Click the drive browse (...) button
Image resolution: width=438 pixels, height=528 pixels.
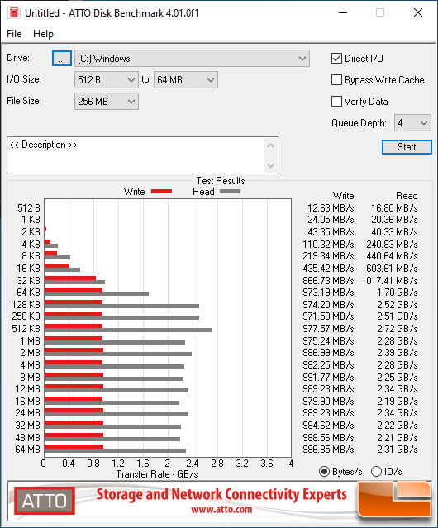pos(62,59)
